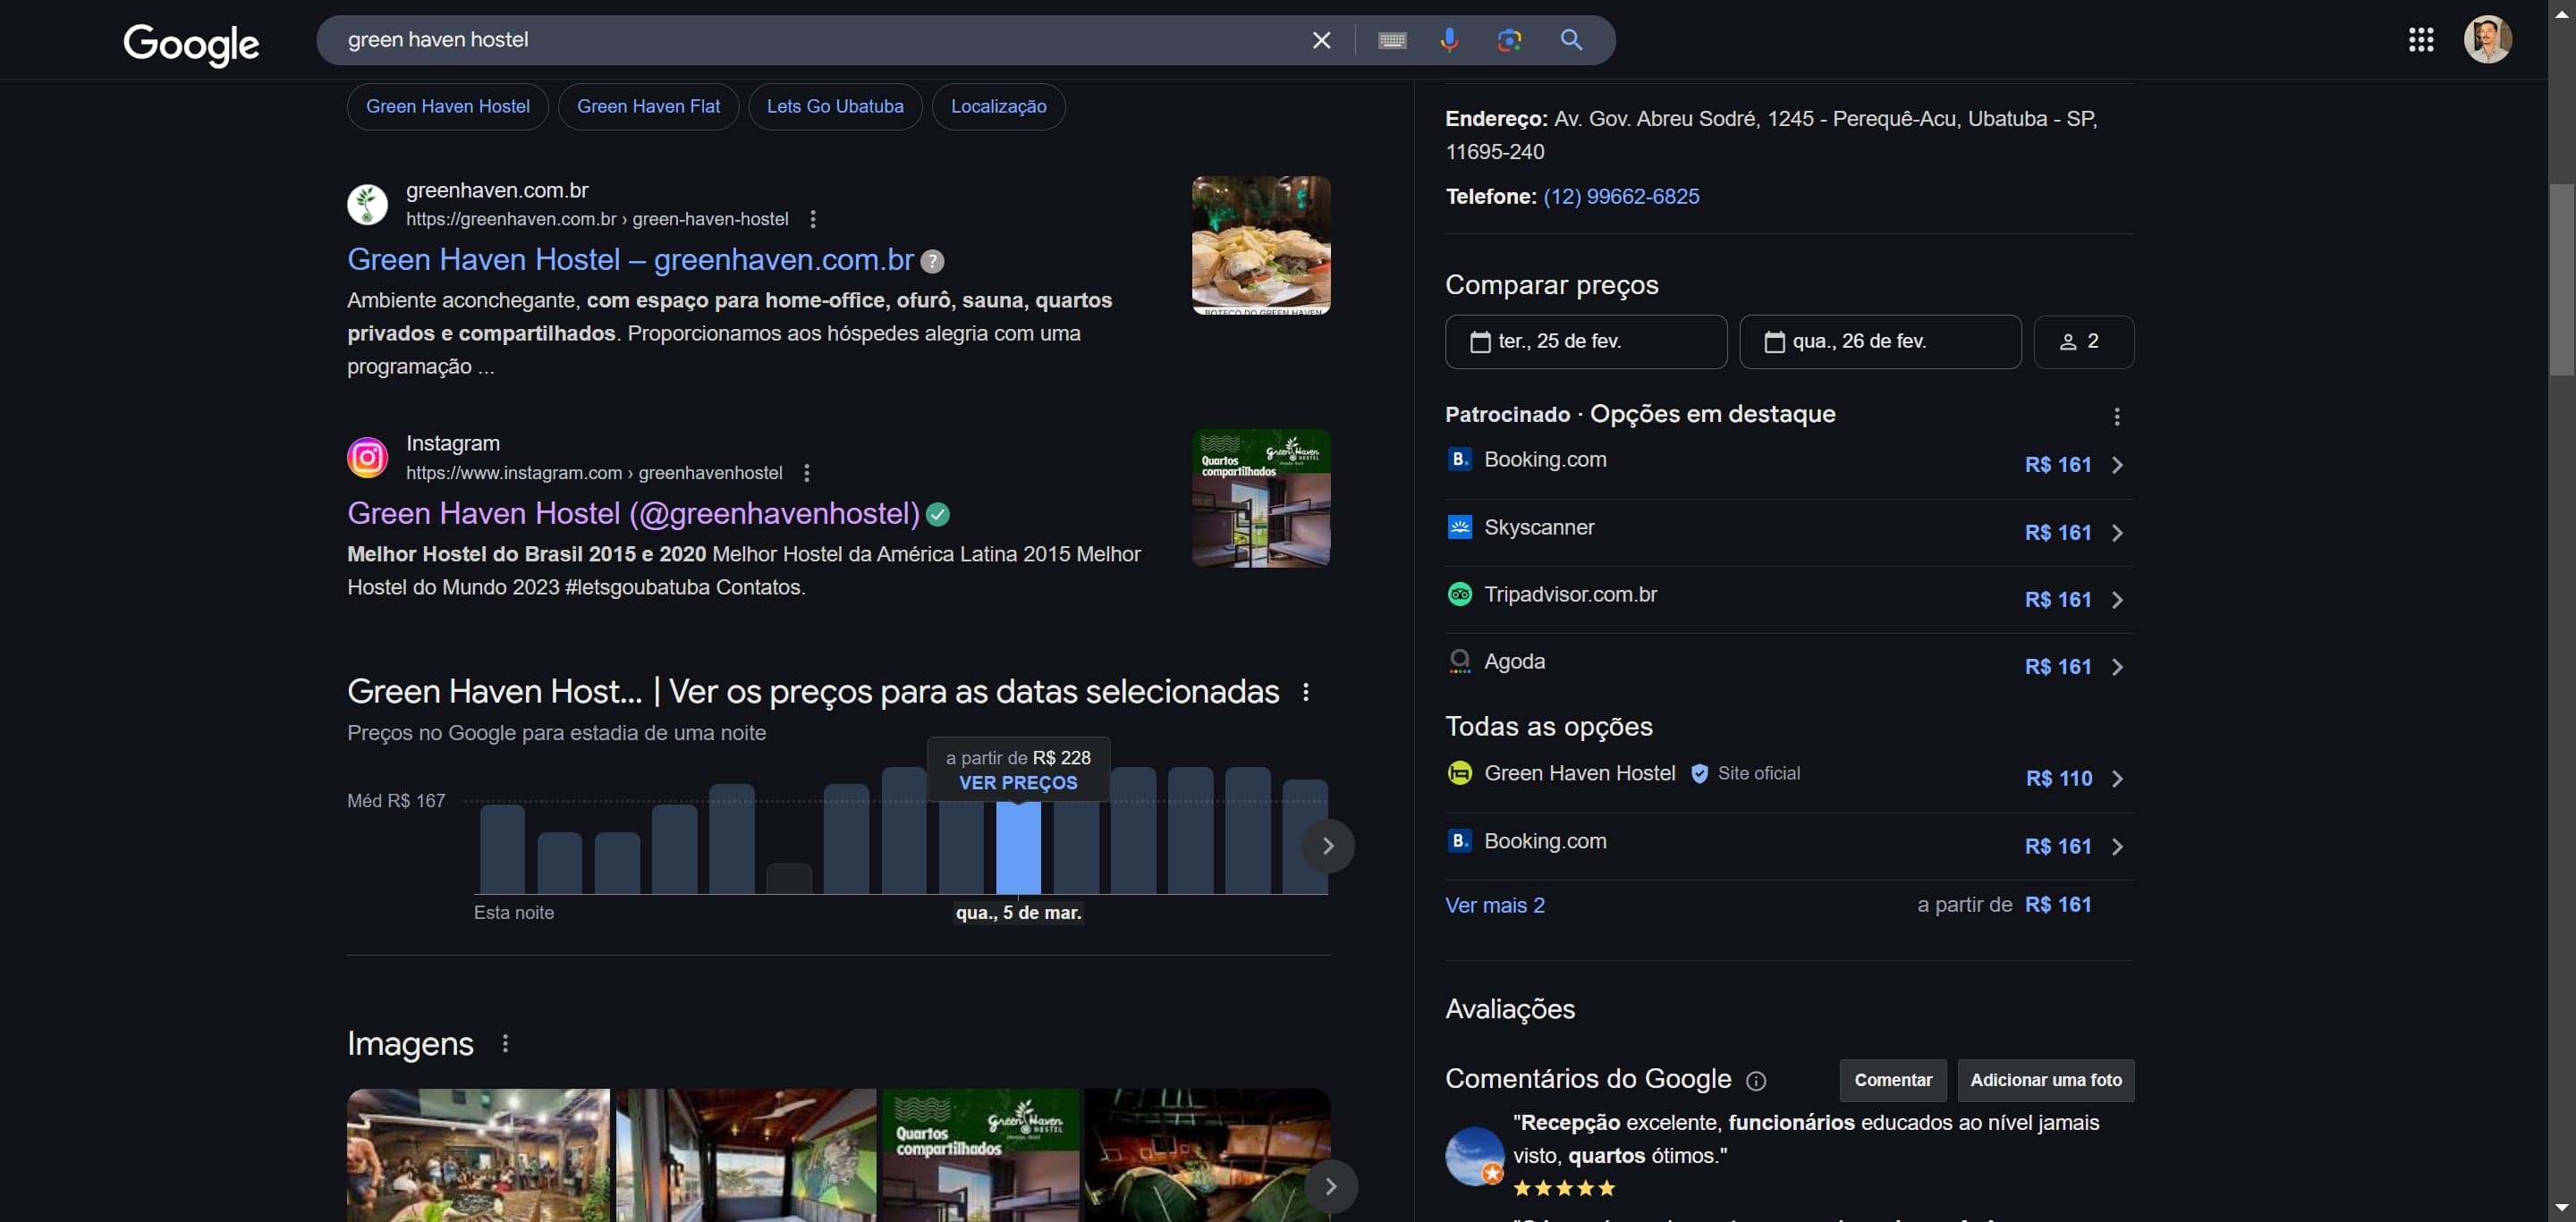Image resolution: width=2576 pixels, height=1222 pixels.
Task: Clear the search box with X icon
Action: pyautogui.click(x=1321, y=40)
